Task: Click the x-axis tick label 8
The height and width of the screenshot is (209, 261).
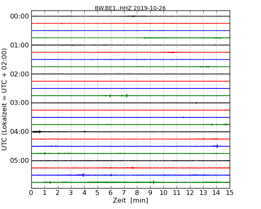Action: [137, 193]
